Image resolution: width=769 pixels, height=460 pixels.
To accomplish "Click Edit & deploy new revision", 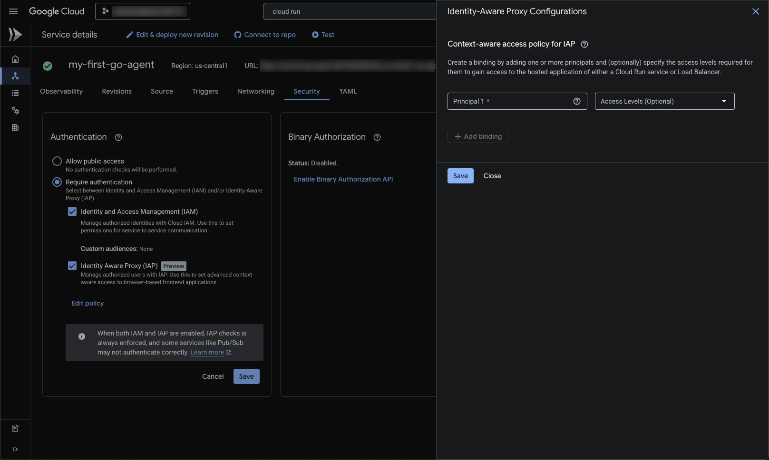I will (x=172, y=35).
